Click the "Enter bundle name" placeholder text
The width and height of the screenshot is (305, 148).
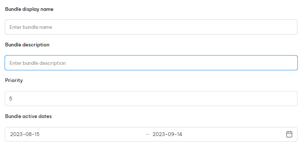coord(31,27)
